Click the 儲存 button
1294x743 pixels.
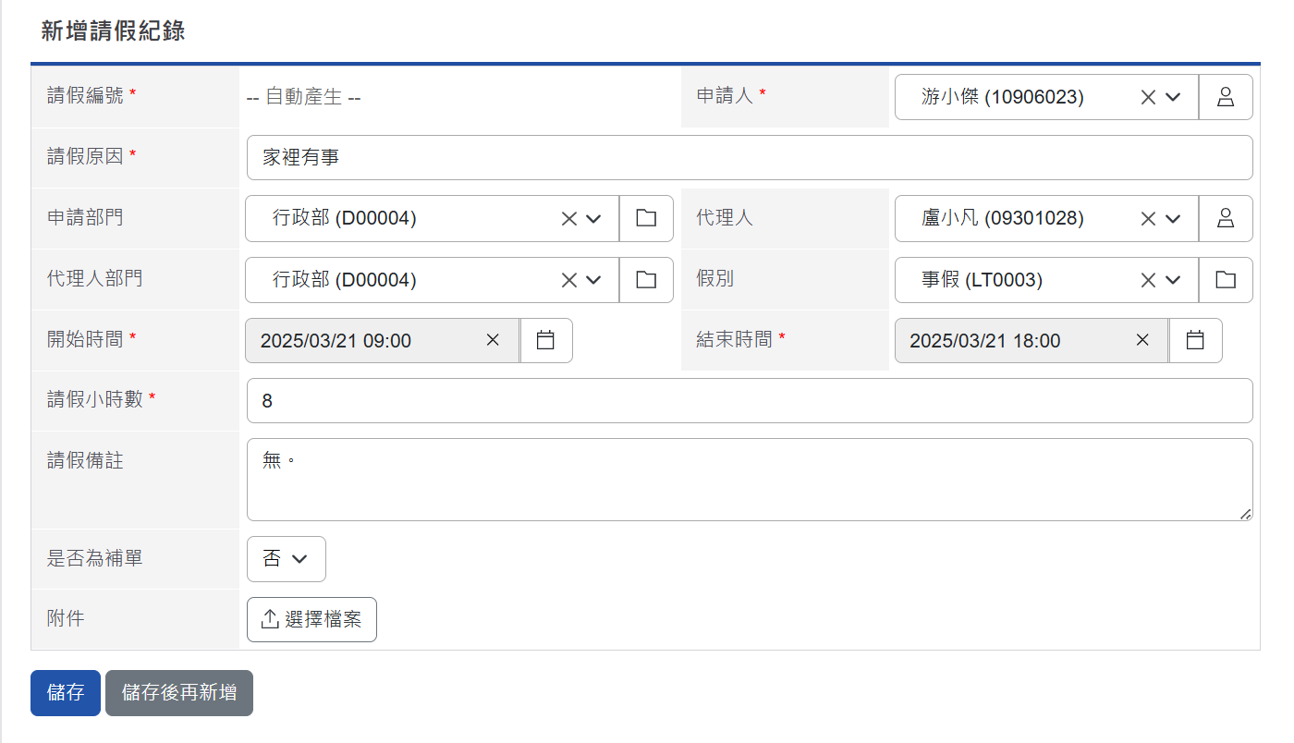click(65, 691)
